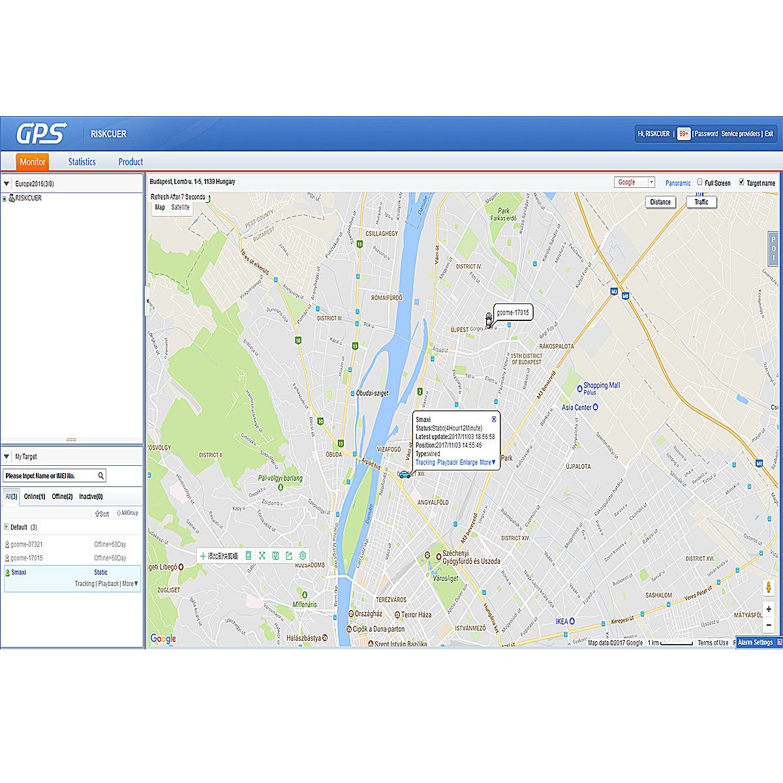Click the IKEA shopping pin on map
Screen dimensions: 783x783
pos(572,621)
